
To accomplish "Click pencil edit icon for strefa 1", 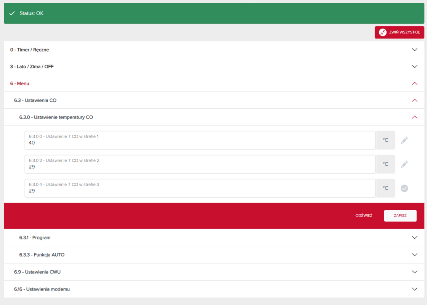I will pos(404,140).
